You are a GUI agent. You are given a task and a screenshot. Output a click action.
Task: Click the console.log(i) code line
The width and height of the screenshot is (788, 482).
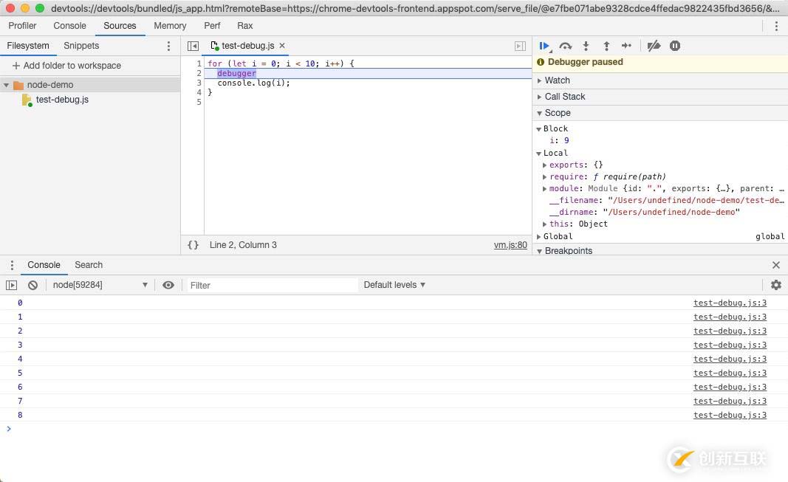point(254,83)
